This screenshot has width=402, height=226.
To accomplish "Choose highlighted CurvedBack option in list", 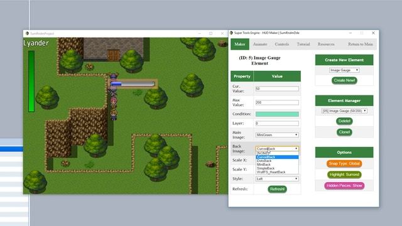I will (x=277, y=157).
